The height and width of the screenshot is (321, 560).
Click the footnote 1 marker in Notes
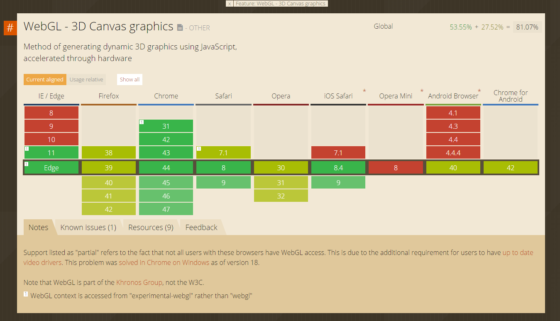click(26, 294)
